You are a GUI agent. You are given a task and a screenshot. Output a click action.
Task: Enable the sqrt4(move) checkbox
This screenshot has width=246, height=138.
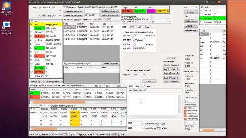pyautogui.click(x=186, y=118)
